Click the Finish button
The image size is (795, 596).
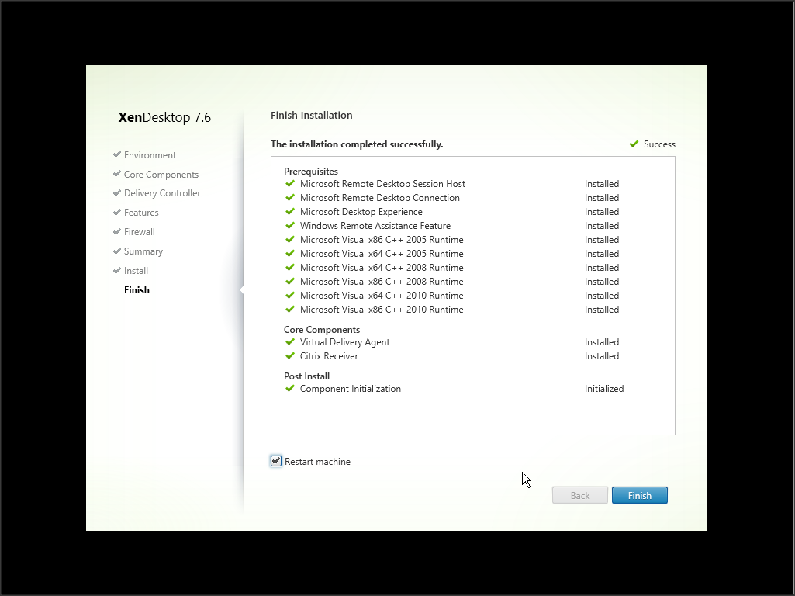639,495
